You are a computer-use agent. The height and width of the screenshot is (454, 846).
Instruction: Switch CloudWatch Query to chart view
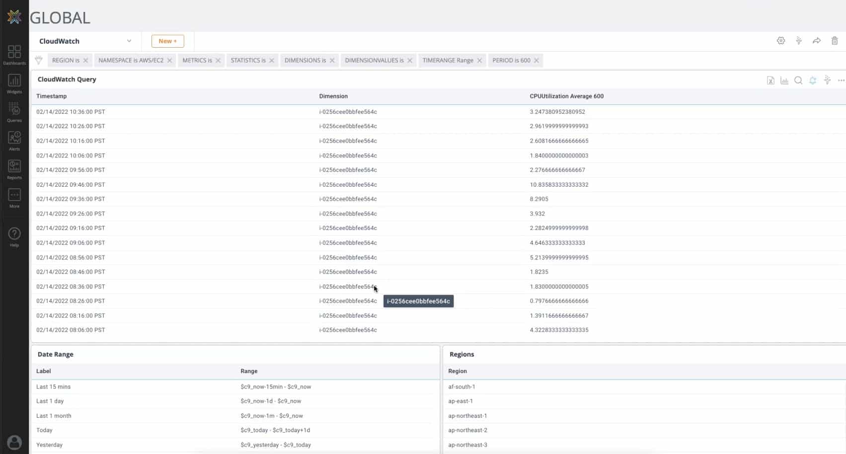coord(784,80)
